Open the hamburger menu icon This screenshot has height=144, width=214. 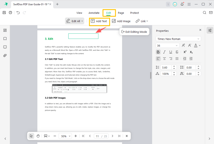pos(189,4)
